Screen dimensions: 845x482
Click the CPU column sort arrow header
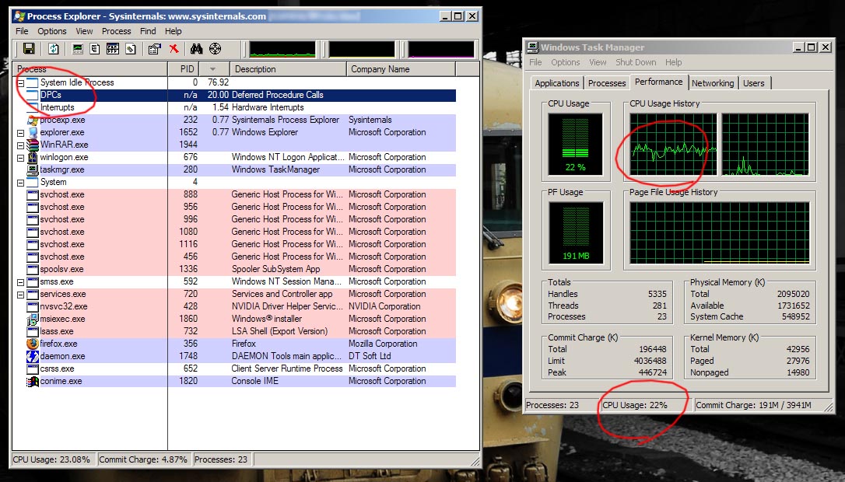[215, 69]
